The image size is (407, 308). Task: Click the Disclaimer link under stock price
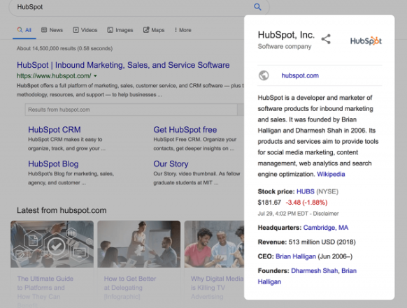point(326,214)
